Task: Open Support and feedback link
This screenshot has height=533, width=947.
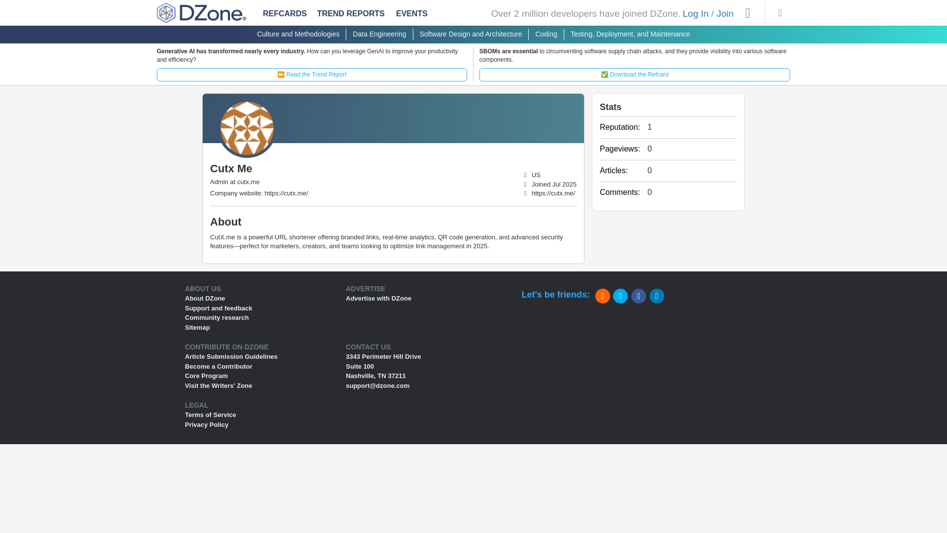Action: coord(219,308)
